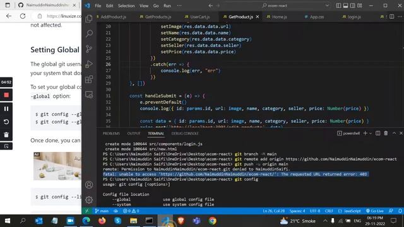Open the DEBUG CONSOLE panel tab
This screenshot has width=404, height=227.
click(x=185, y=133)
